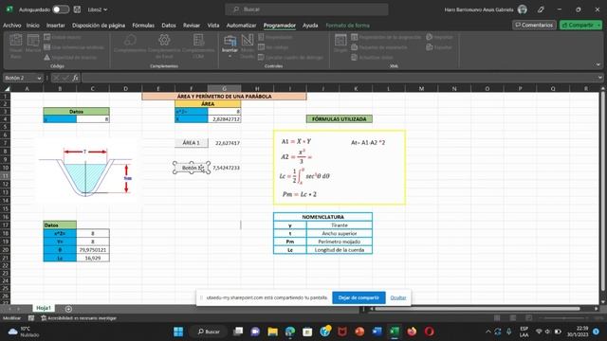607x341 pixels.
Task: Click Exportar in XML group
Action: tap(439, 47)
